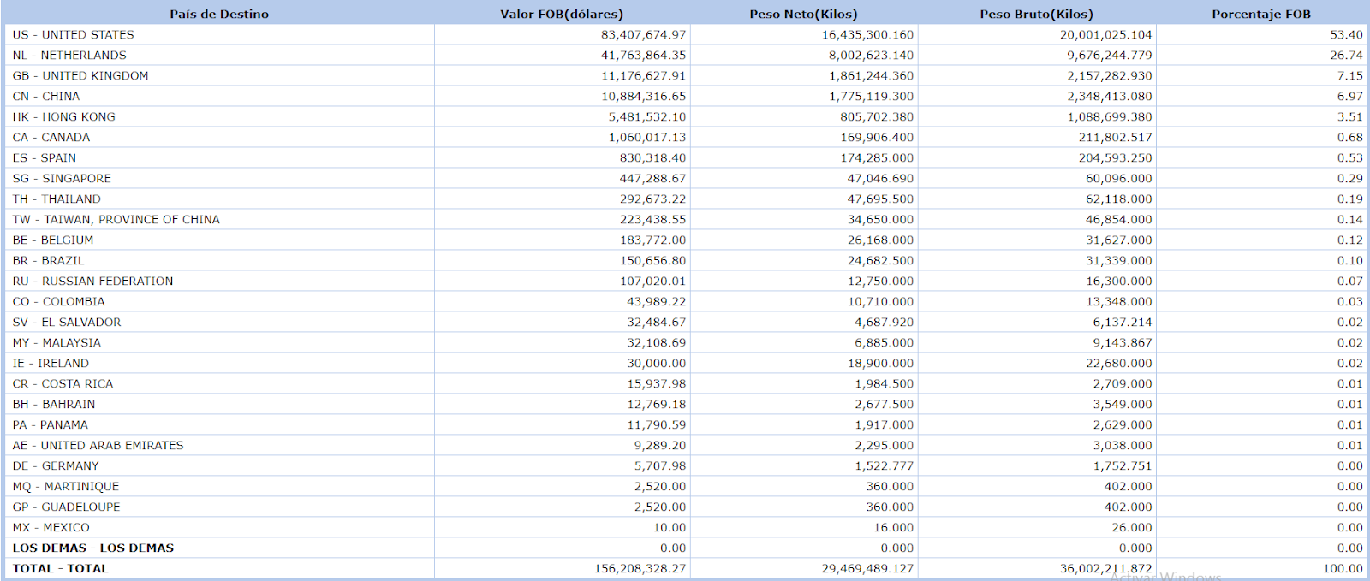Viewport: 1370px width, 581px height.
Task: Click gross weight 2,348,413.080 for China
Action: click(1109, 96)
